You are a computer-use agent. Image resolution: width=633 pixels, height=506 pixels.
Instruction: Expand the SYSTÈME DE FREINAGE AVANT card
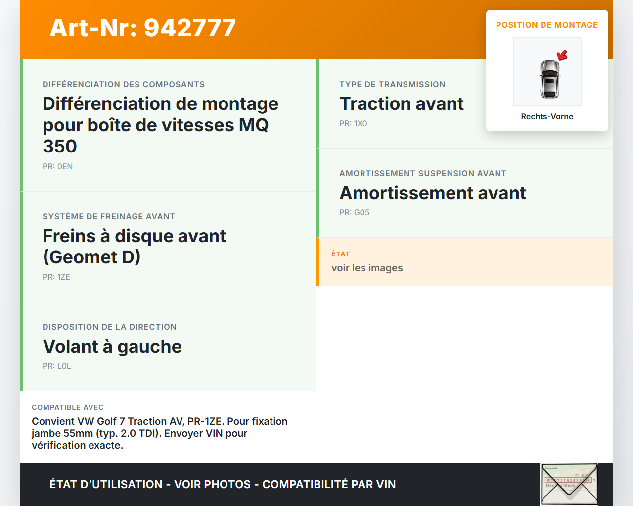[x=109, y=216]
